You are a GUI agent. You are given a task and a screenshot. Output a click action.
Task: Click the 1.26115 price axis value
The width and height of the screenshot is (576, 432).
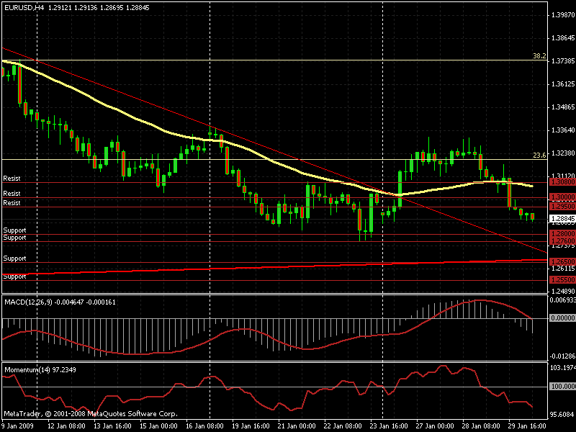pyautogui.click(x=563, y=269)
